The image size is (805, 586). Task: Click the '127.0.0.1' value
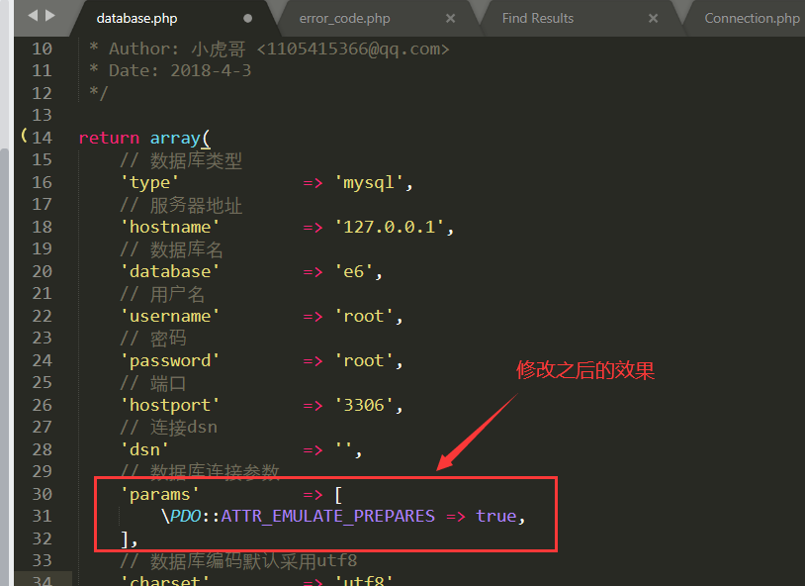(x=390, y=227)
